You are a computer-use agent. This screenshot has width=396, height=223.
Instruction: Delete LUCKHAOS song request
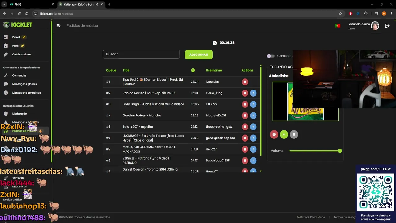pos(245,138)
